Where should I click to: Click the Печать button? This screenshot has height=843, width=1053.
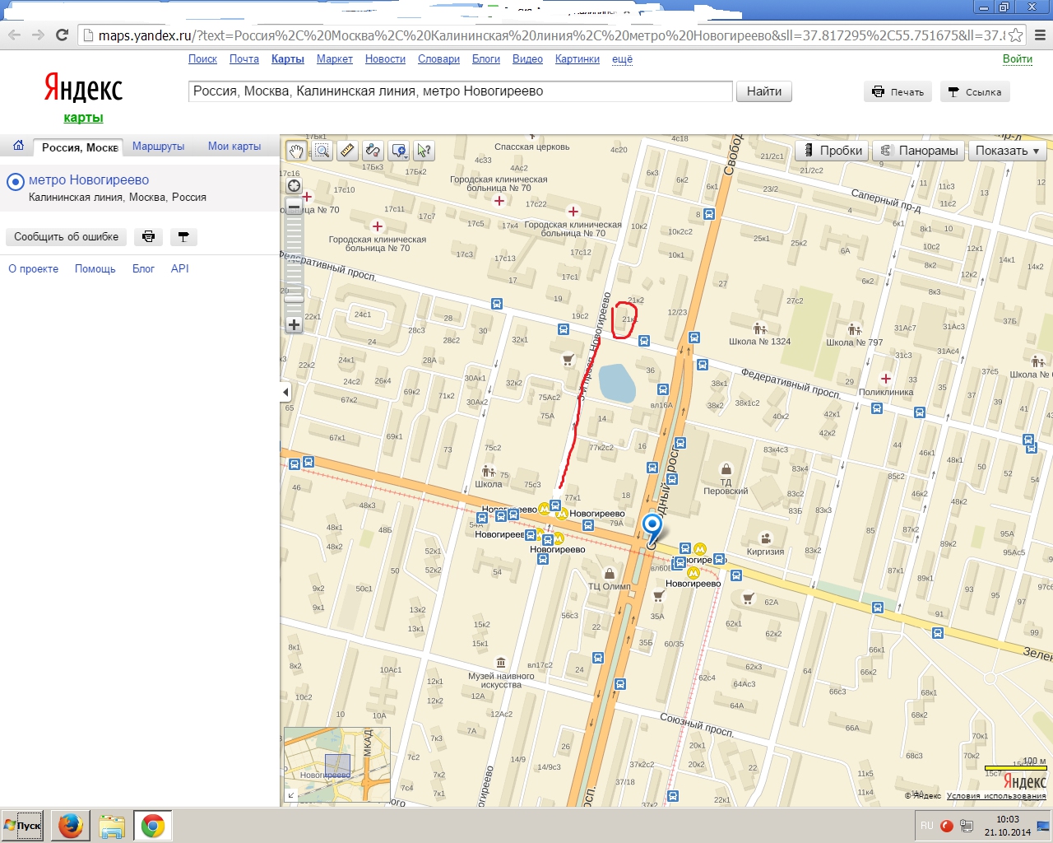898,92
